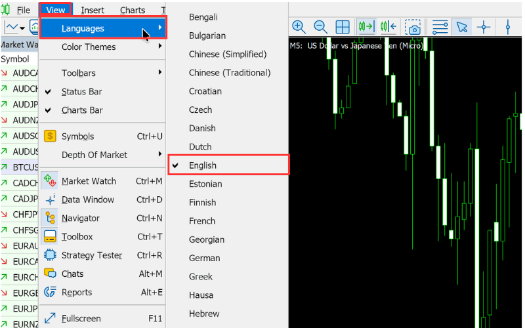Open the line chart dropdown arrow
The height and width of the screenshot is (328, 525).
click(22, 28)
